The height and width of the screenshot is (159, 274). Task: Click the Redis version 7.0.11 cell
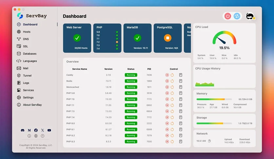pos(108,81)
